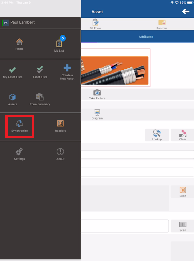The width and height of the screenshot is (194, 261).
Task: Click the Take Picture camera button
Action: coord(97,94)
